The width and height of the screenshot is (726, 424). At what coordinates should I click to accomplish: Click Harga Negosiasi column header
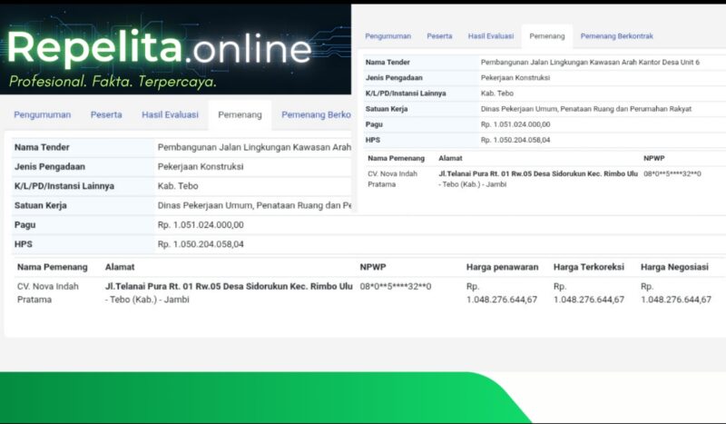coord(674,267)
